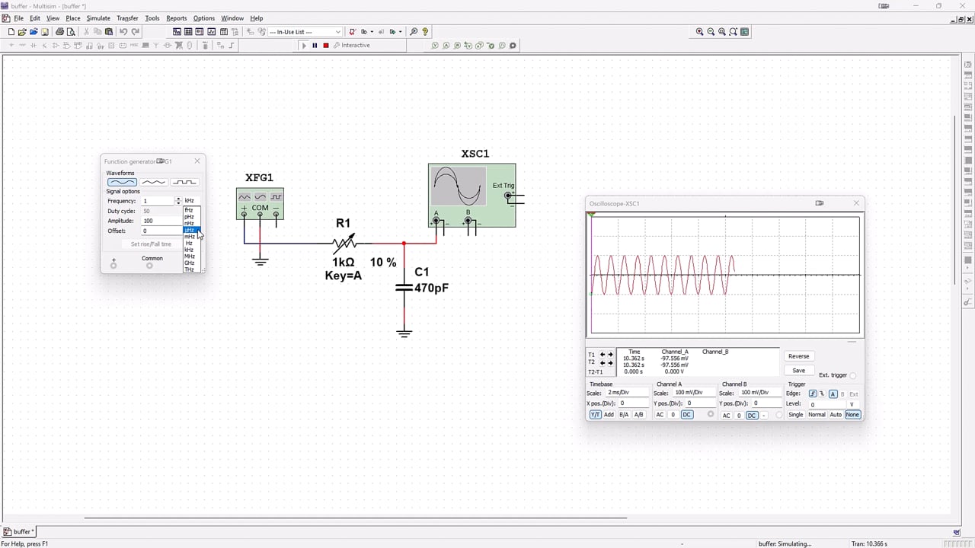Pause the running simulation
The height and width of the screenshot is (548, 975).
tap(315, 46)
